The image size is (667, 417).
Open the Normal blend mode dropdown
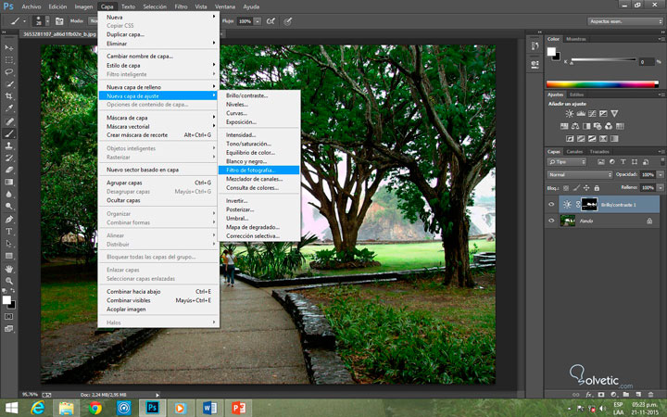pos(579,174)
